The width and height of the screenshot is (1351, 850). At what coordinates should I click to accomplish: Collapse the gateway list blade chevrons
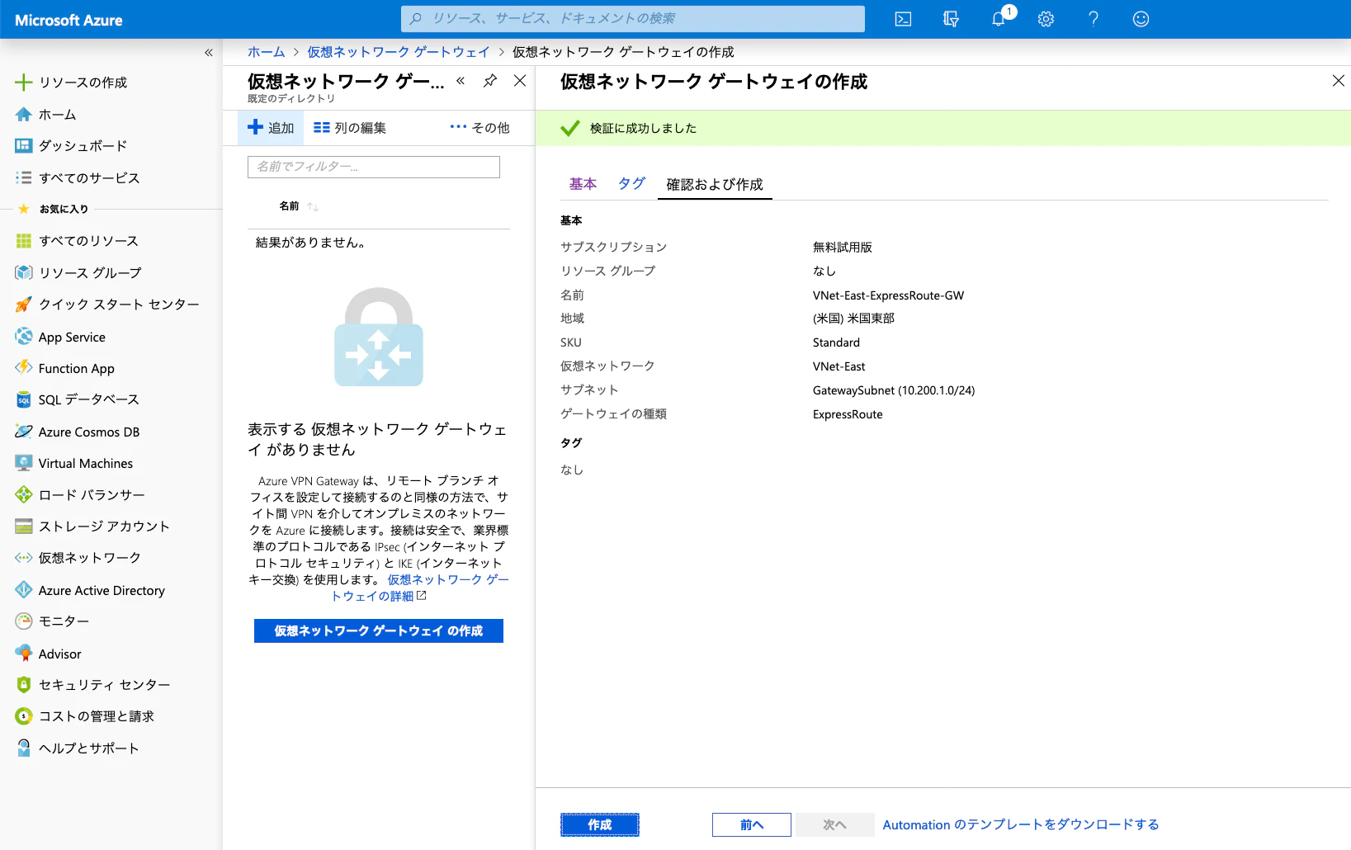pyautogui.click(x=461, y=80)
